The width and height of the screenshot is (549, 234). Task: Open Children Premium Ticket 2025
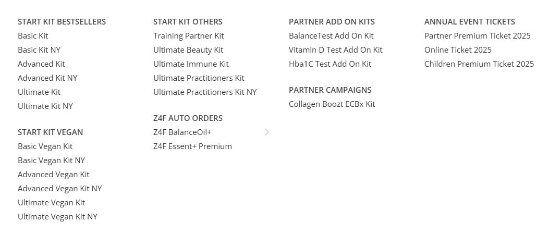[479, 64]
